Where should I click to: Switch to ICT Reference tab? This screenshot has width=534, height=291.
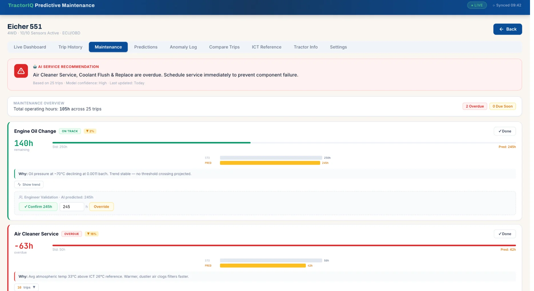pyautogui.click(x=266, y=47)
